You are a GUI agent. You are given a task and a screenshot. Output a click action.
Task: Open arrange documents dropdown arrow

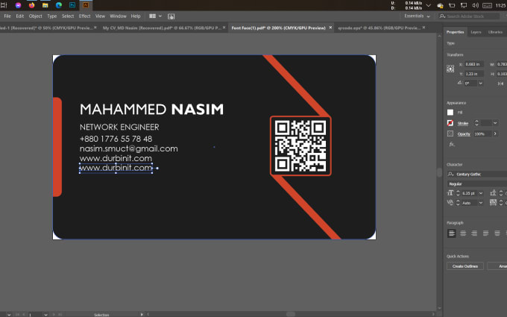point(160,16)
